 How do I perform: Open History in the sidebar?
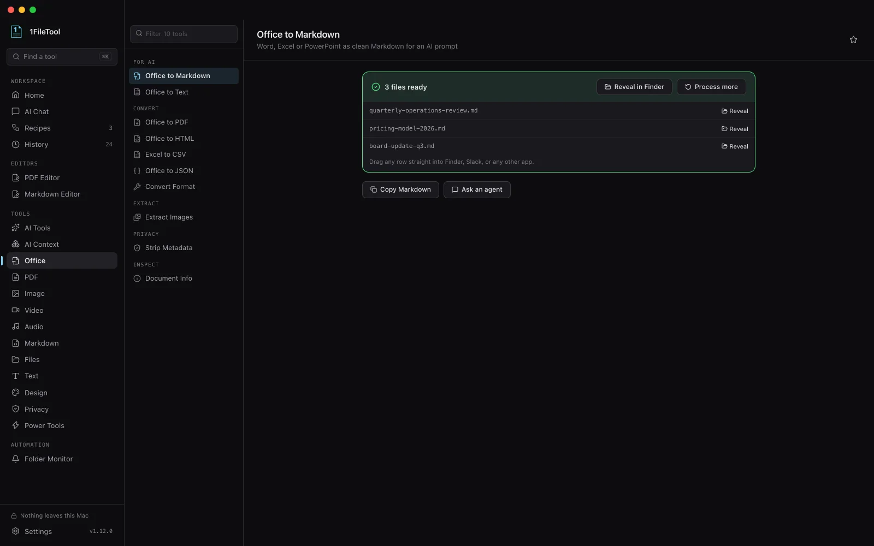62,144
